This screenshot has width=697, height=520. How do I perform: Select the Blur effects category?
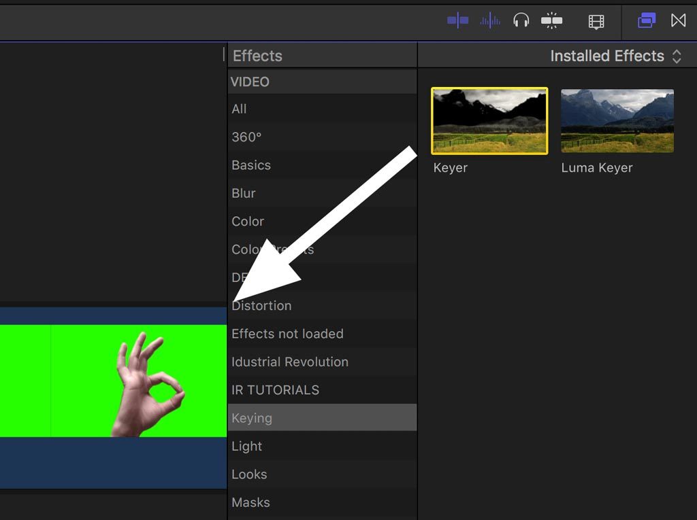click(243, 193)
